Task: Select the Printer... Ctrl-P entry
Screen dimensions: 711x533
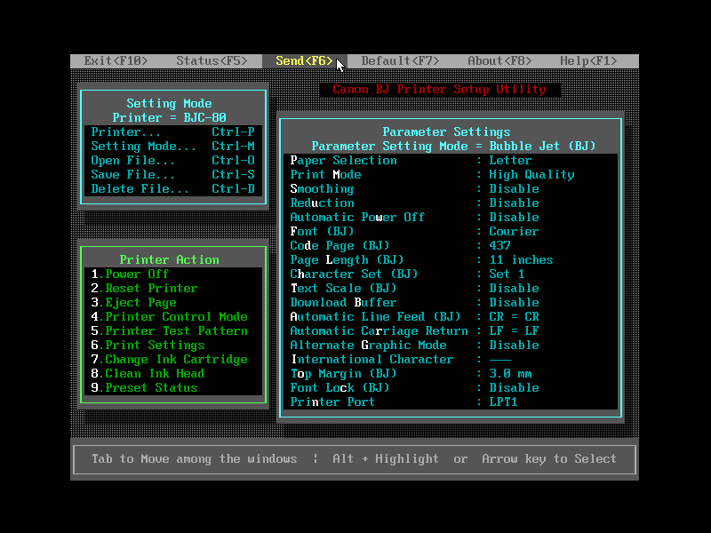Action: click(172, 131)
